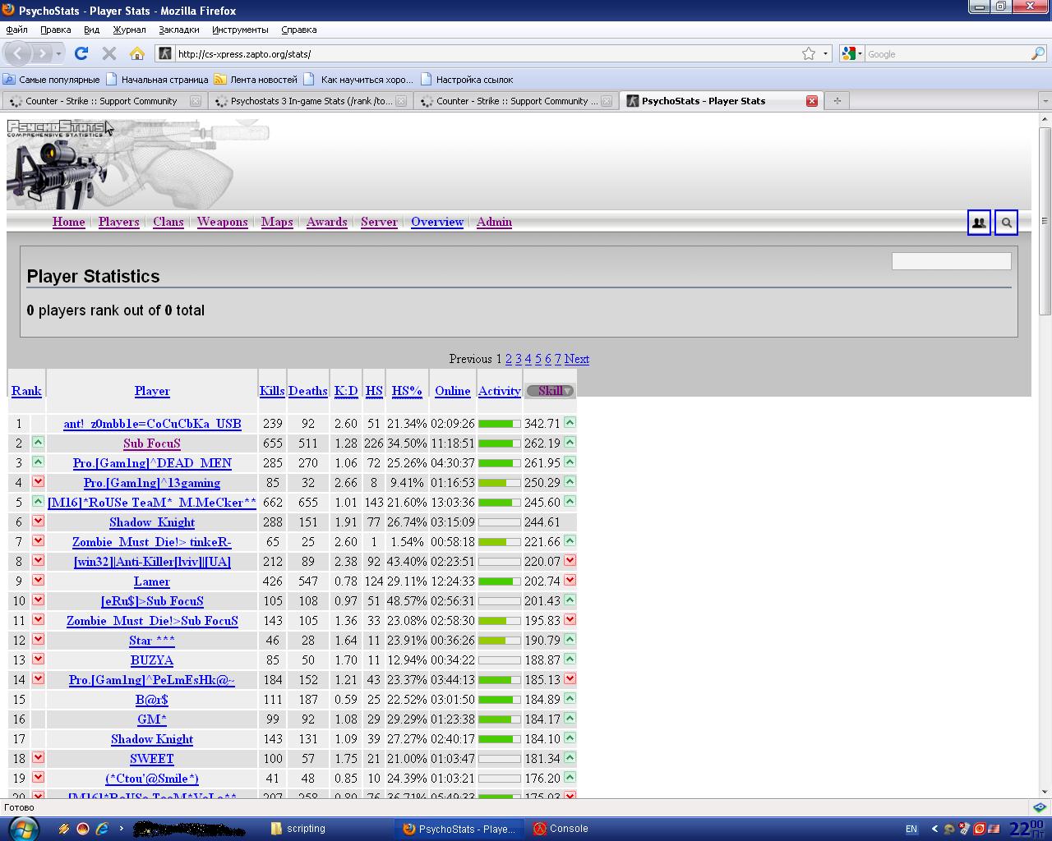Click the rank change arrow for Sub FocuS
1052x841 pixels.
point(38,442)
